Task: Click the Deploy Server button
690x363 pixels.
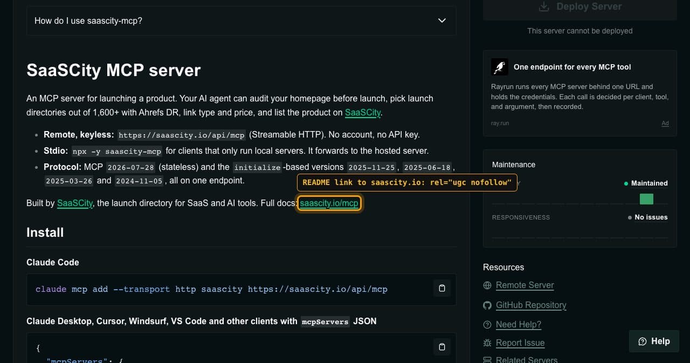Action: click(x=580, y=9)
